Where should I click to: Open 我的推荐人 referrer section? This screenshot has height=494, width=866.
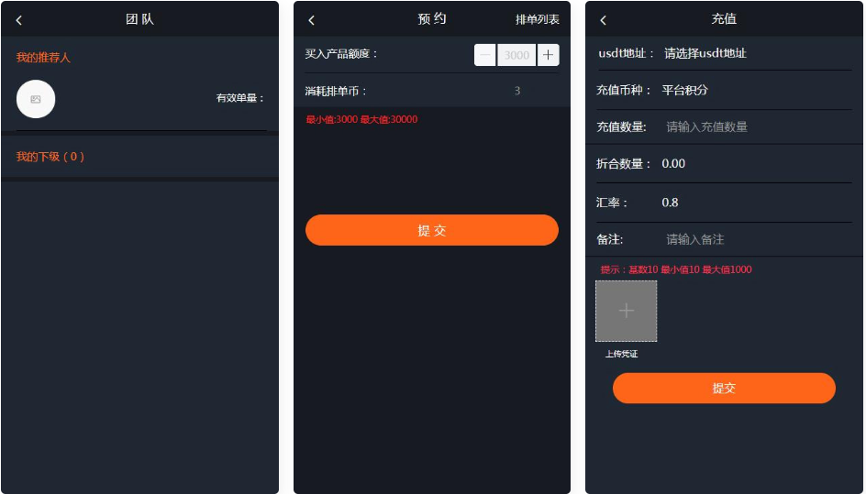click(x=43, y=58)
